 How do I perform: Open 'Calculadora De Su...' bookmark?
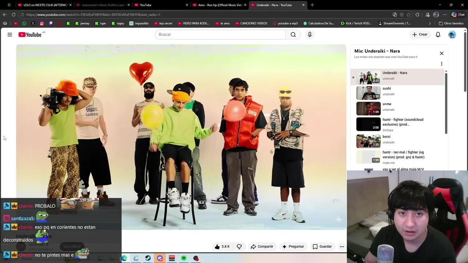click(319, 23)
